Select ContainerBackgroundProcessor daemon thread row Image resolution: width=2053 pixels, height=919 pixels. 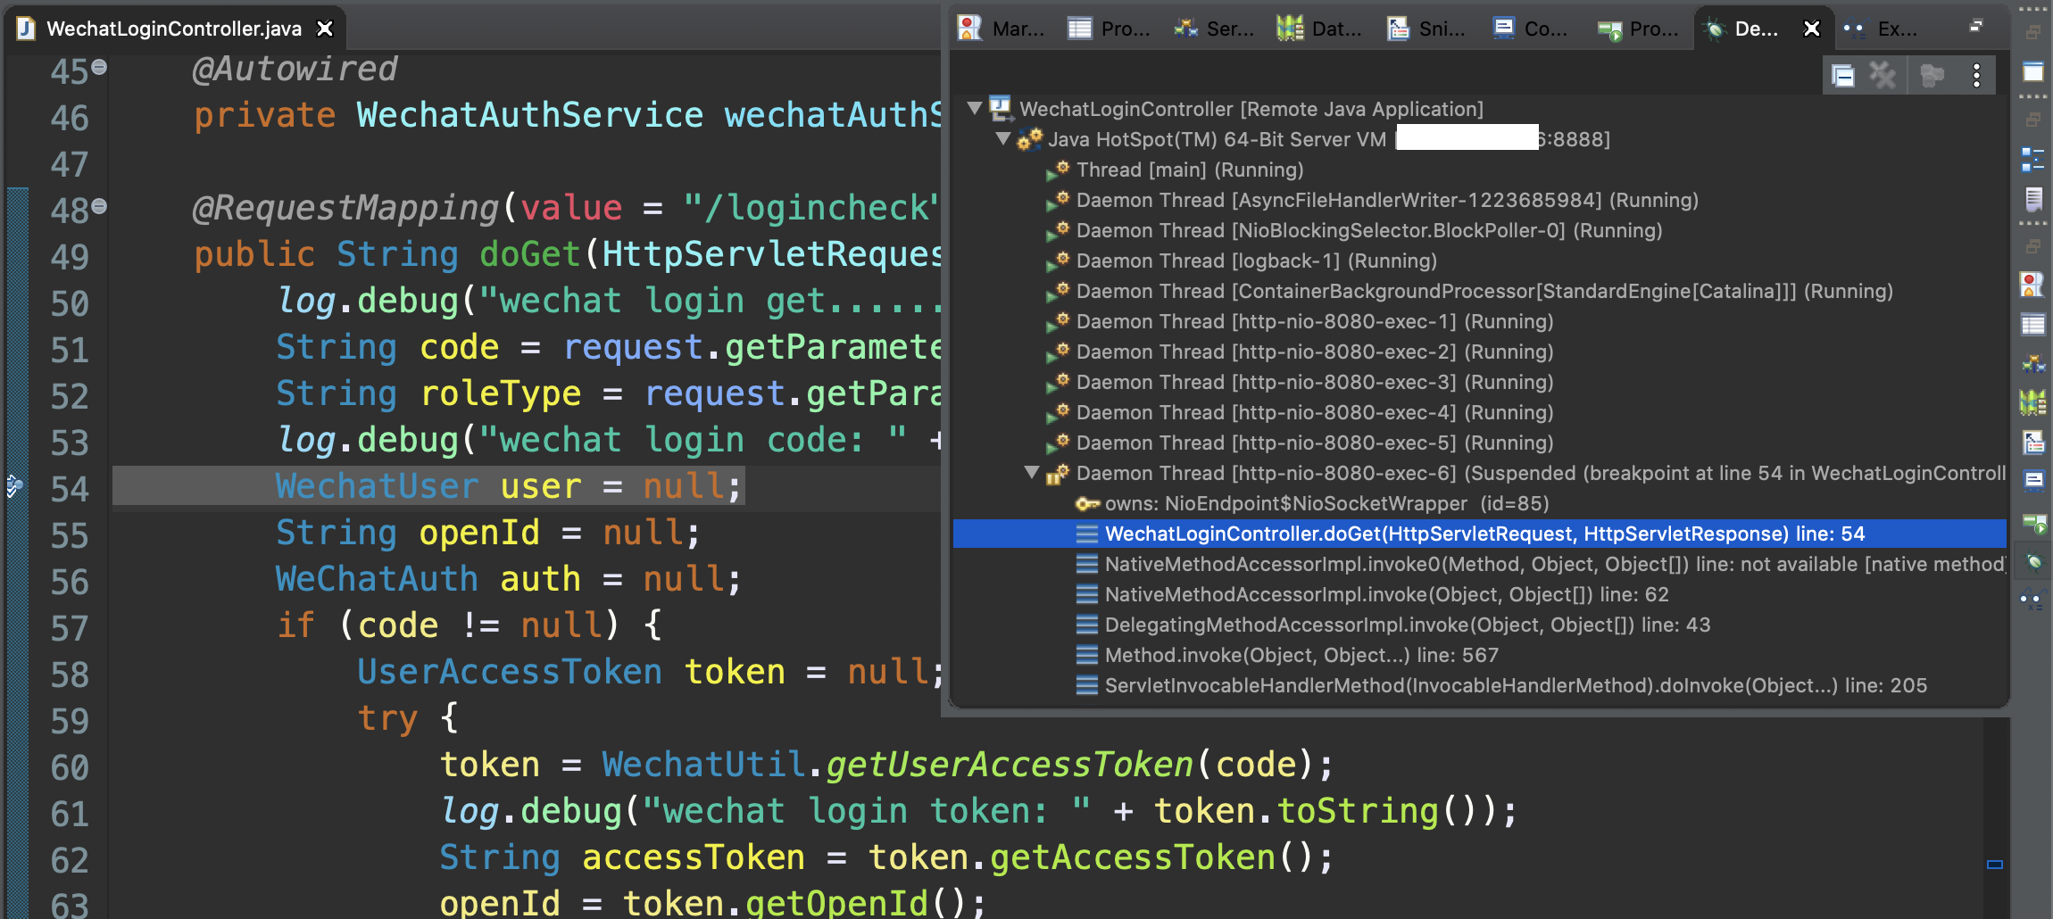(1480, 291)
